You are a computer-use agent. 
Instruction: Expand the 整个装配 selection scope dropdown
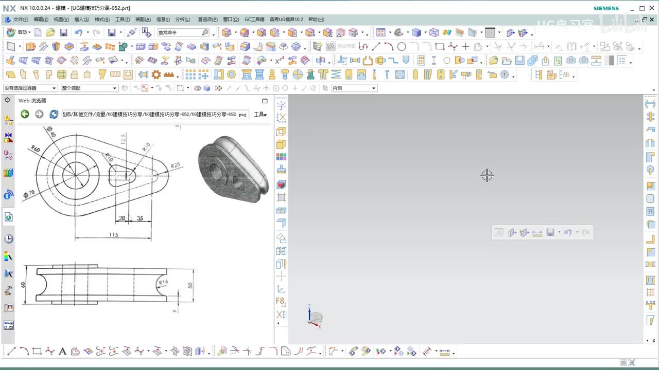coord(89,88)
